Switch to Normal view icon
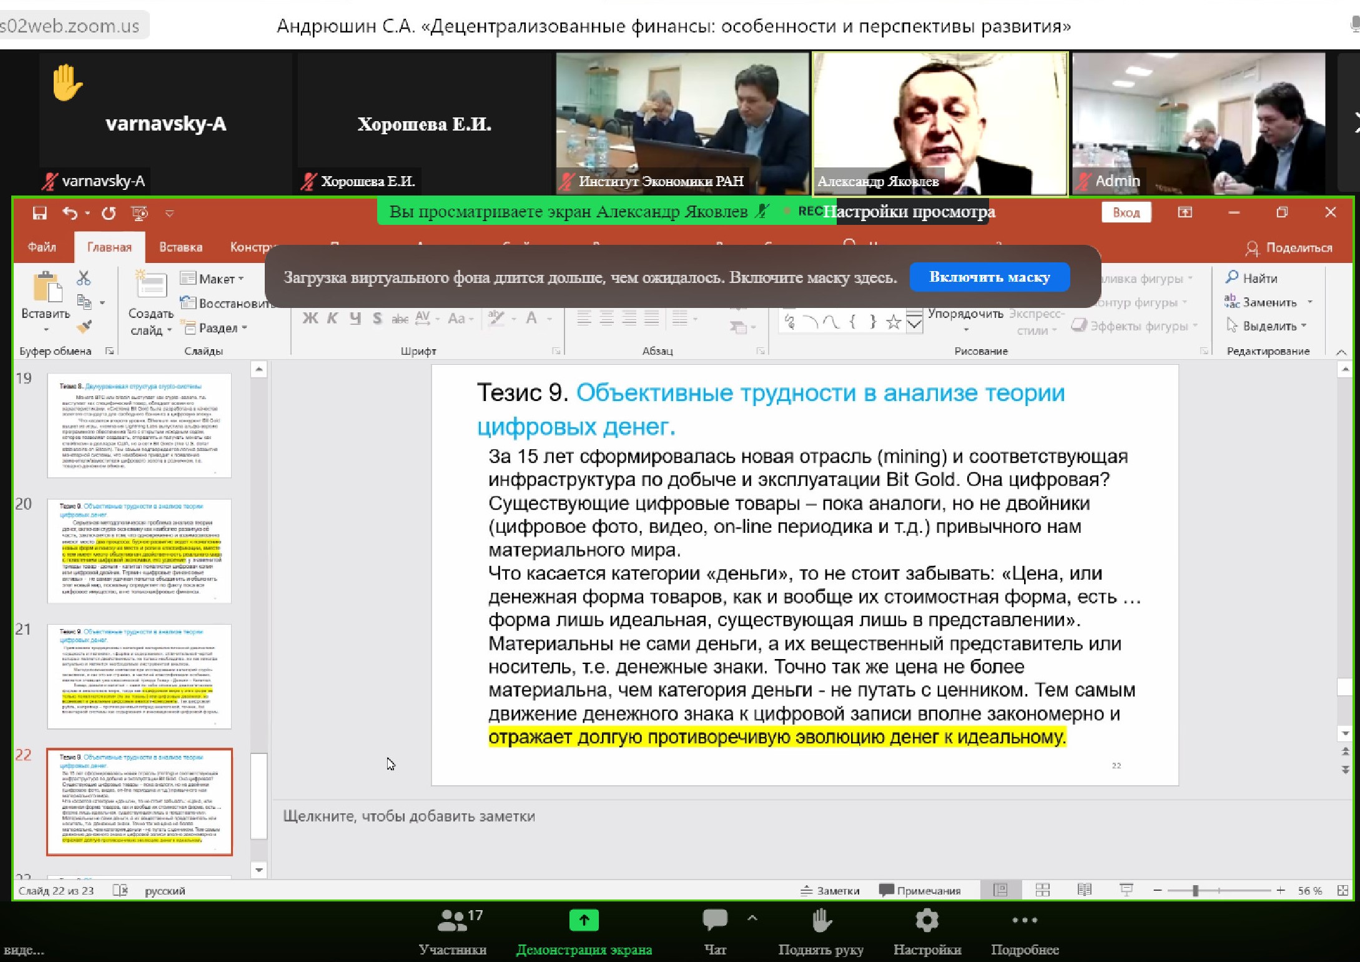1360x962 pixels. (x=1000, y=890)
